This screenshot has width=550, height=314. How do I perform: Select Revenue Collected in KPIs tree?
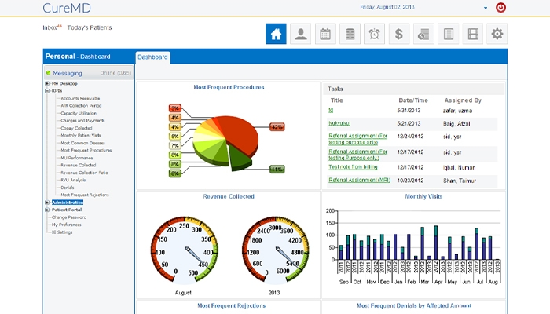[78, 165]
